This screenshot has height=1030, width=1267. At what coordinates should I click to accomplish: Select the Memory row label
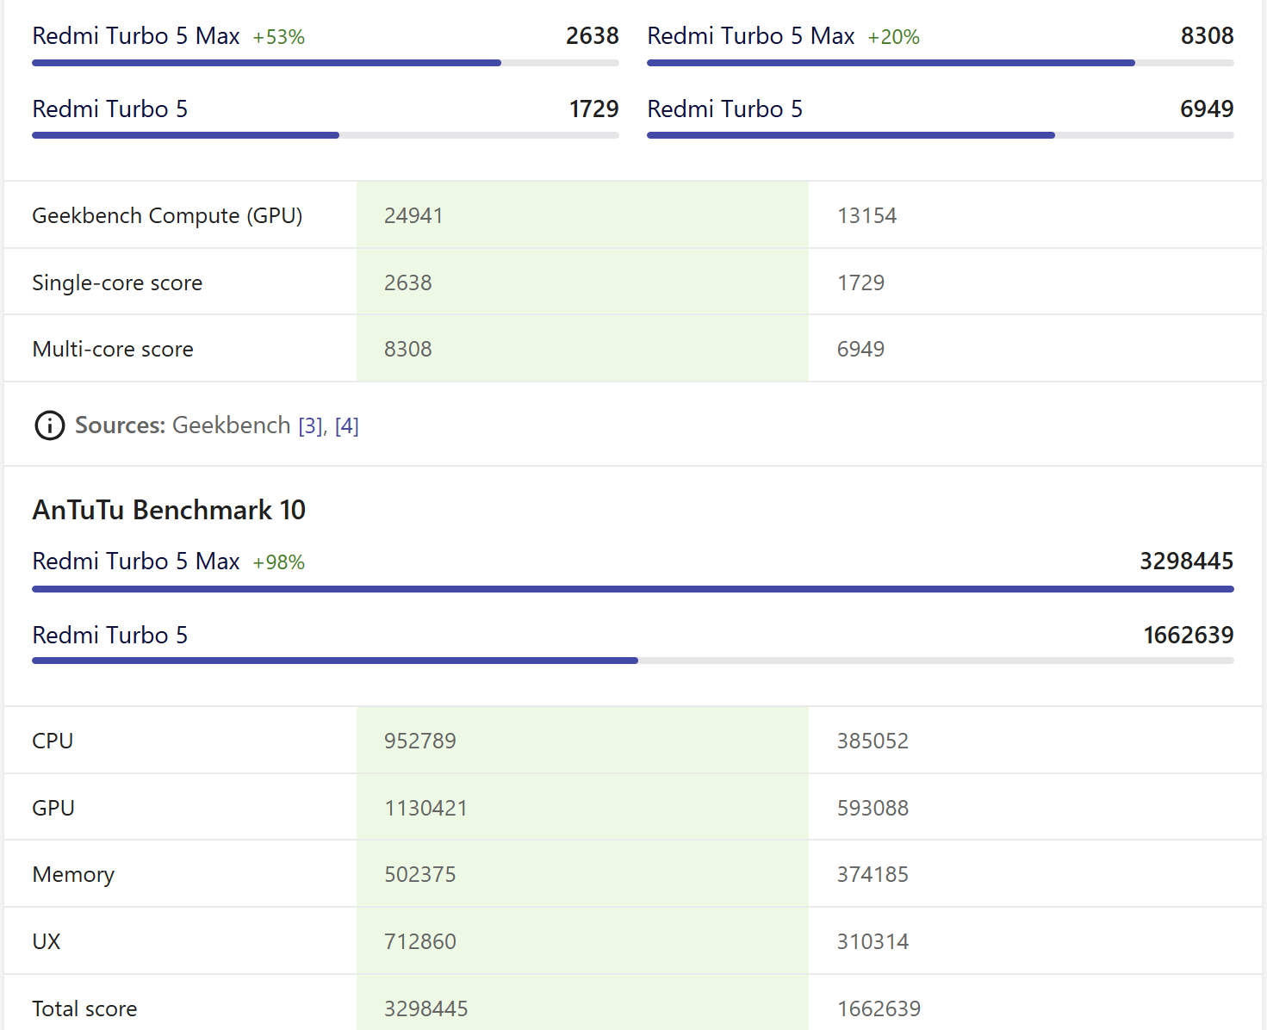pos(73,874)
